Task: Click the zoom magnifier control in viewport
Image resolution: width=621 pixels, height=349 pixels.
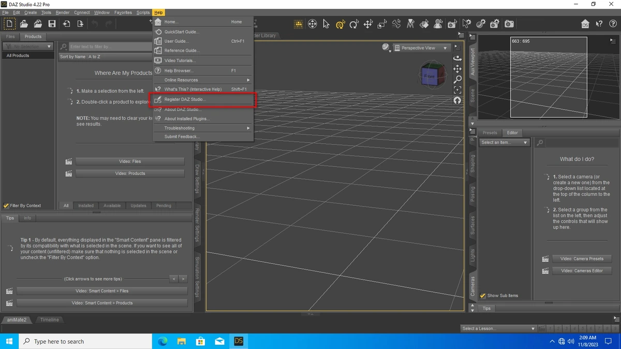Action: coord(457,79)
